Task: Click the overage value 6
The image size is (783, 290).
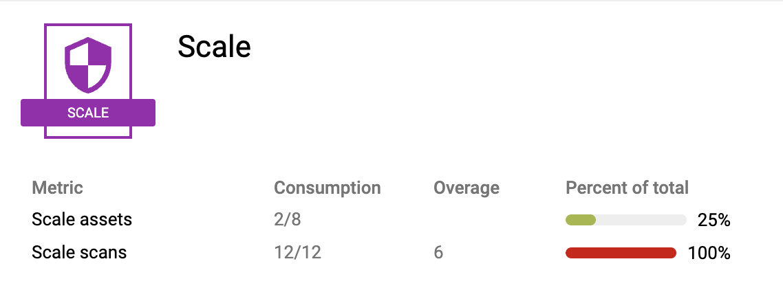Action: point(438,253)
